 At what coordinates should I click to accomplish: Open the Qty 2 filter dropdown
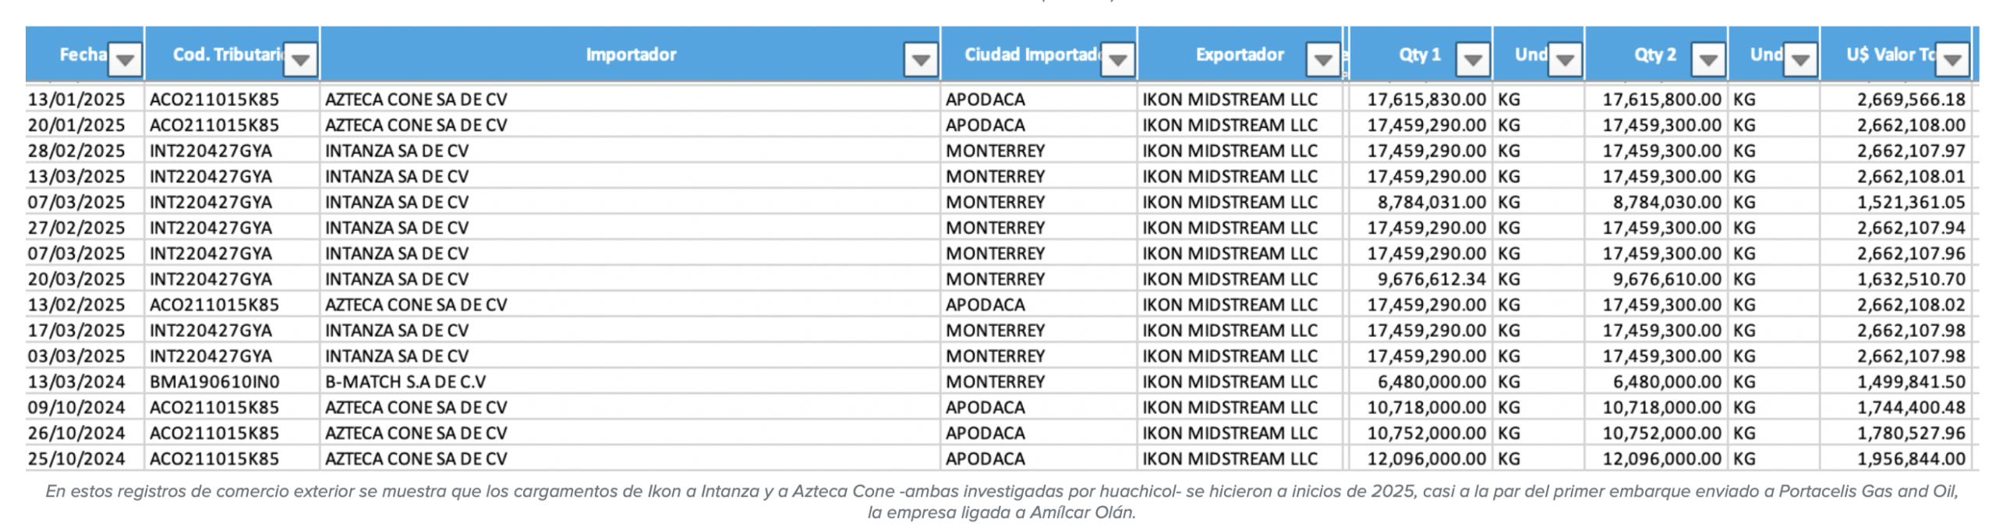coord(1708,59)
